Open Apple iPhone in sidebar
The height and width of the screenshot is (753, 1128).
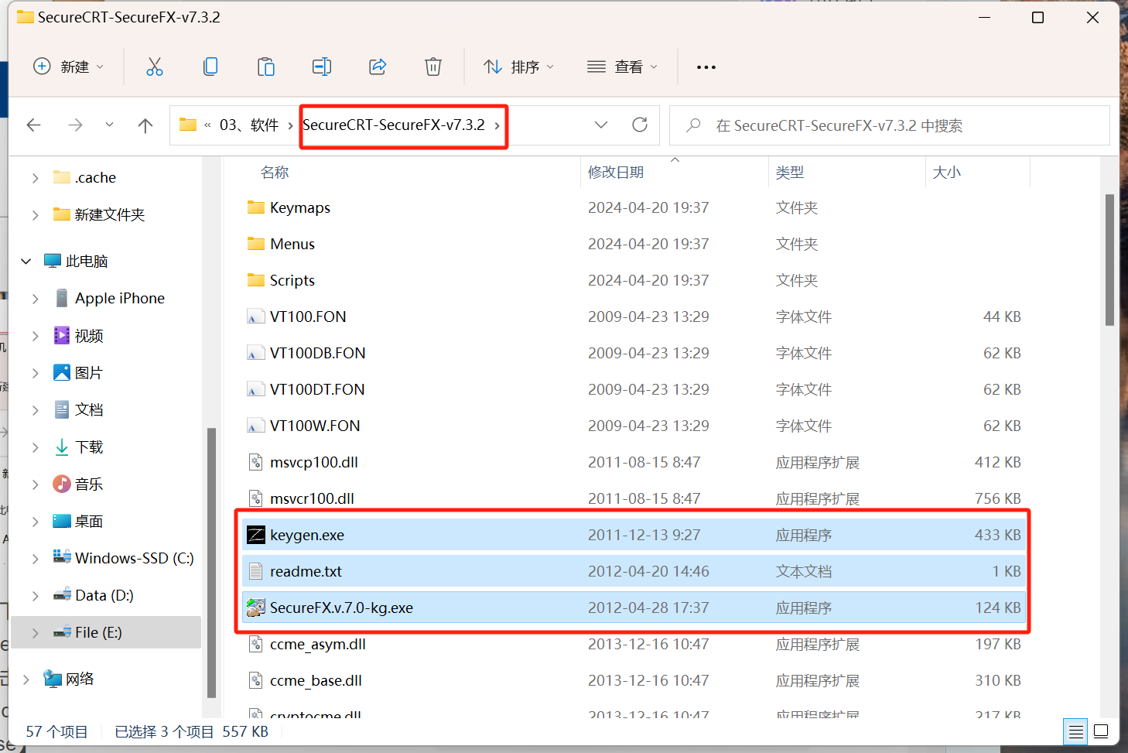pos(120,298)
